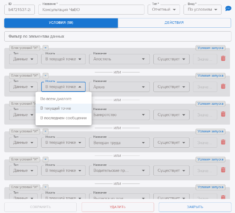
Task: Focus the 'Фильтр по элементам данных' field
Action: coord(117,36)
